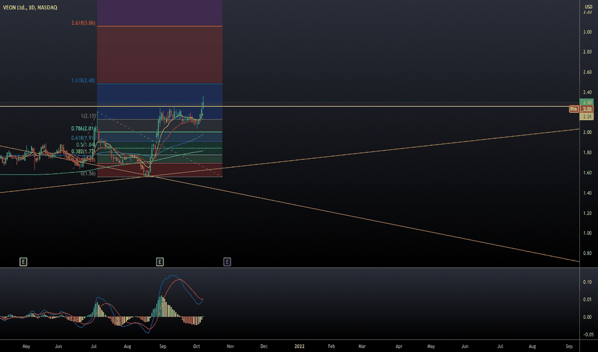Click the 0.10 MACD scale label

pyautogui.click(x=587, y=282)
